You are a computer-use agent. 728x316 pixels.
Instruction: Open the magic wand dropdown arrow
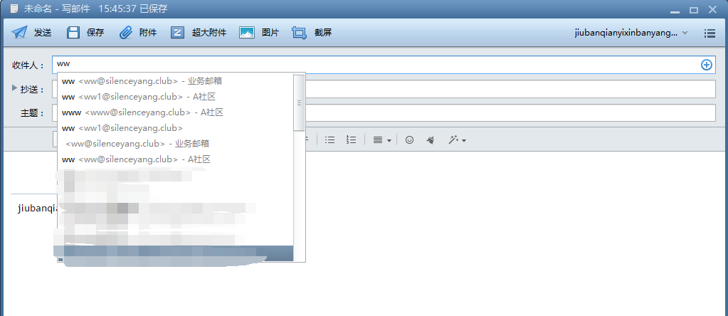click(464, 141)
